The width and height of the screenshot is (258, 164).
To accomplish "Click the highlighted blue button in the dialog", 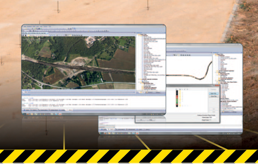I will [x=213, y=93].
